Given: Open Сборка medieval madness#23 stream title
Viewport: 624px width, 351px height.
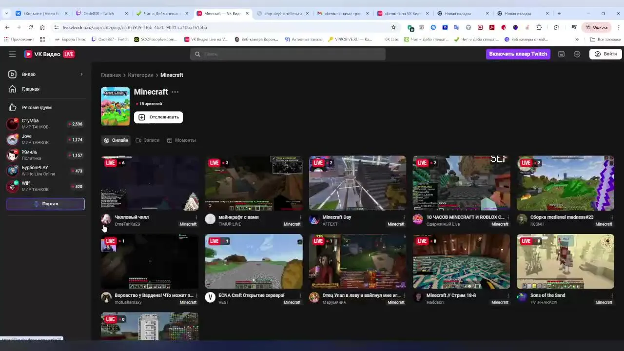Looking at the screenshot, I should pyautogui.click(x=562, y=217).
